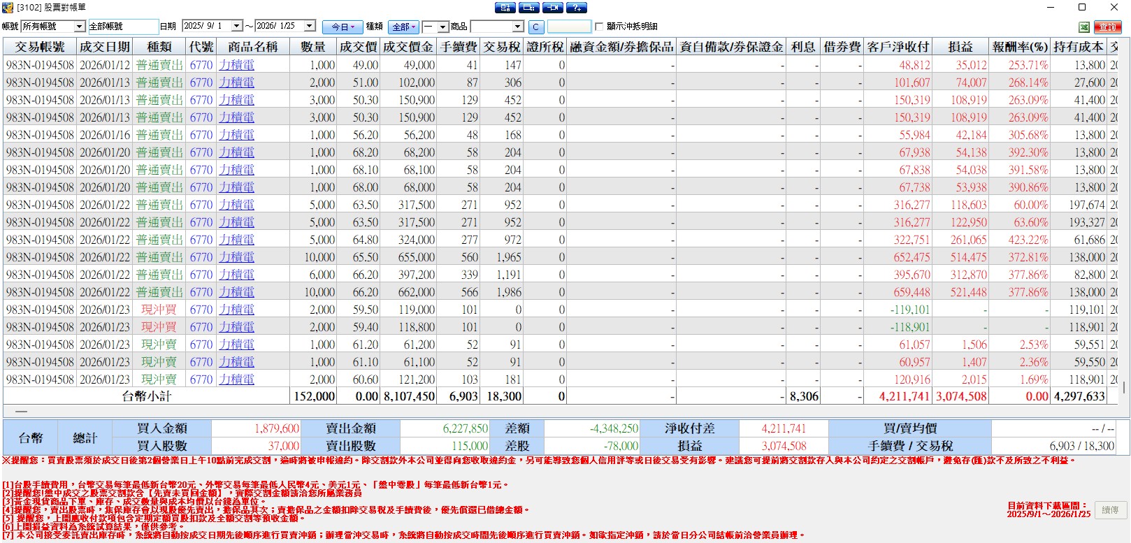
Task: Click the dash icon below the table
Action: tap(21, 412)
